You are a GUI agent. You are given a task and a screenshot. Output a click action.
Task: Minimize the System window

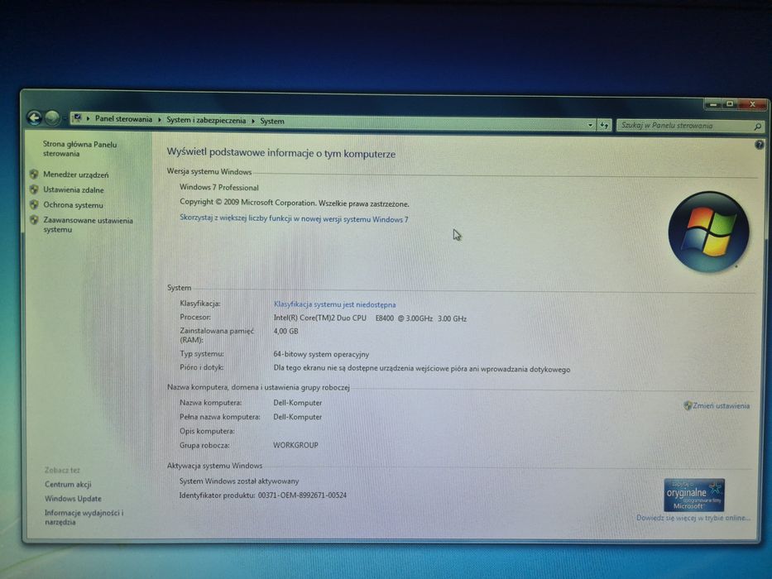coord(712,104)
